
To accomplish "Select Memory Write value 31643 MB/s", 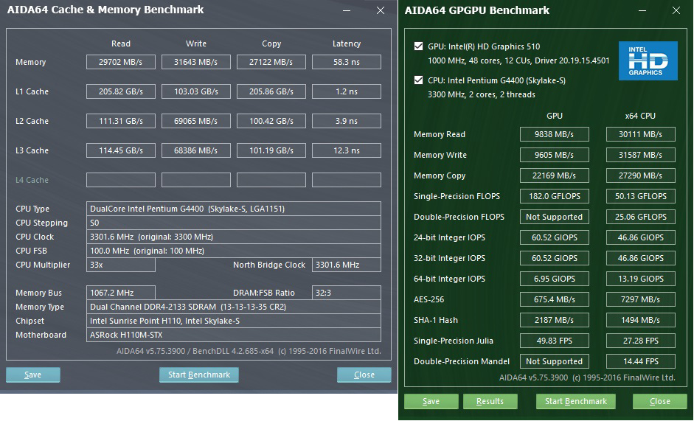I will 196,62.
